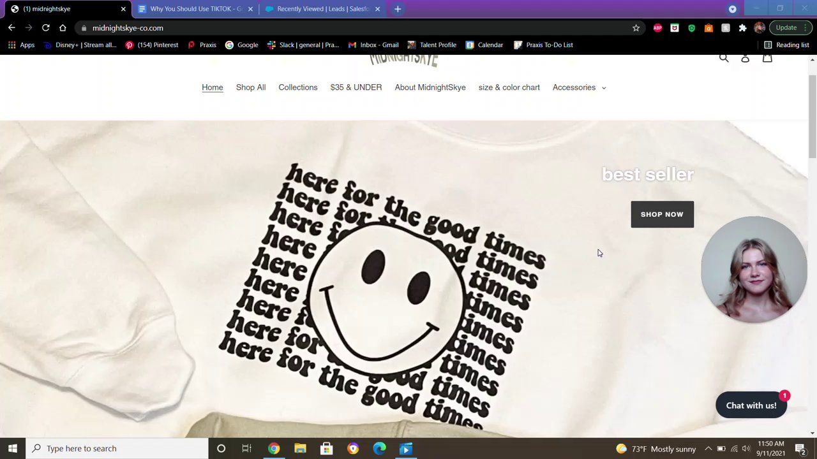
Task: Show hidden system tray icons
Action: click(x=708, y=449)
